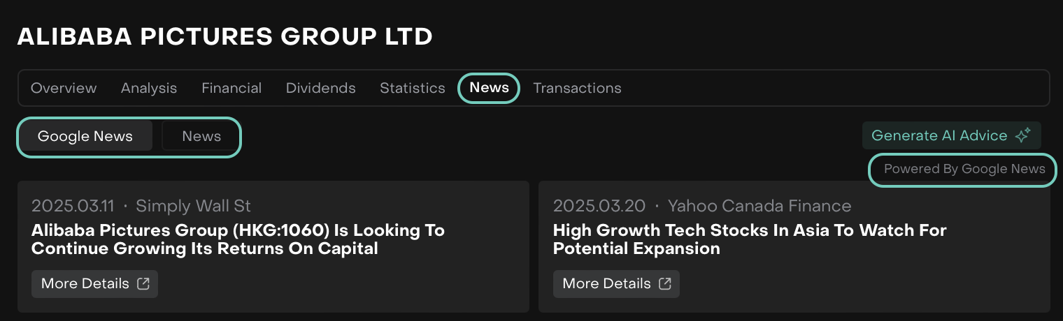Select the plain News source toggle
The width and height of the screenshot is (1063, 321).
click(x=201, y=136)
